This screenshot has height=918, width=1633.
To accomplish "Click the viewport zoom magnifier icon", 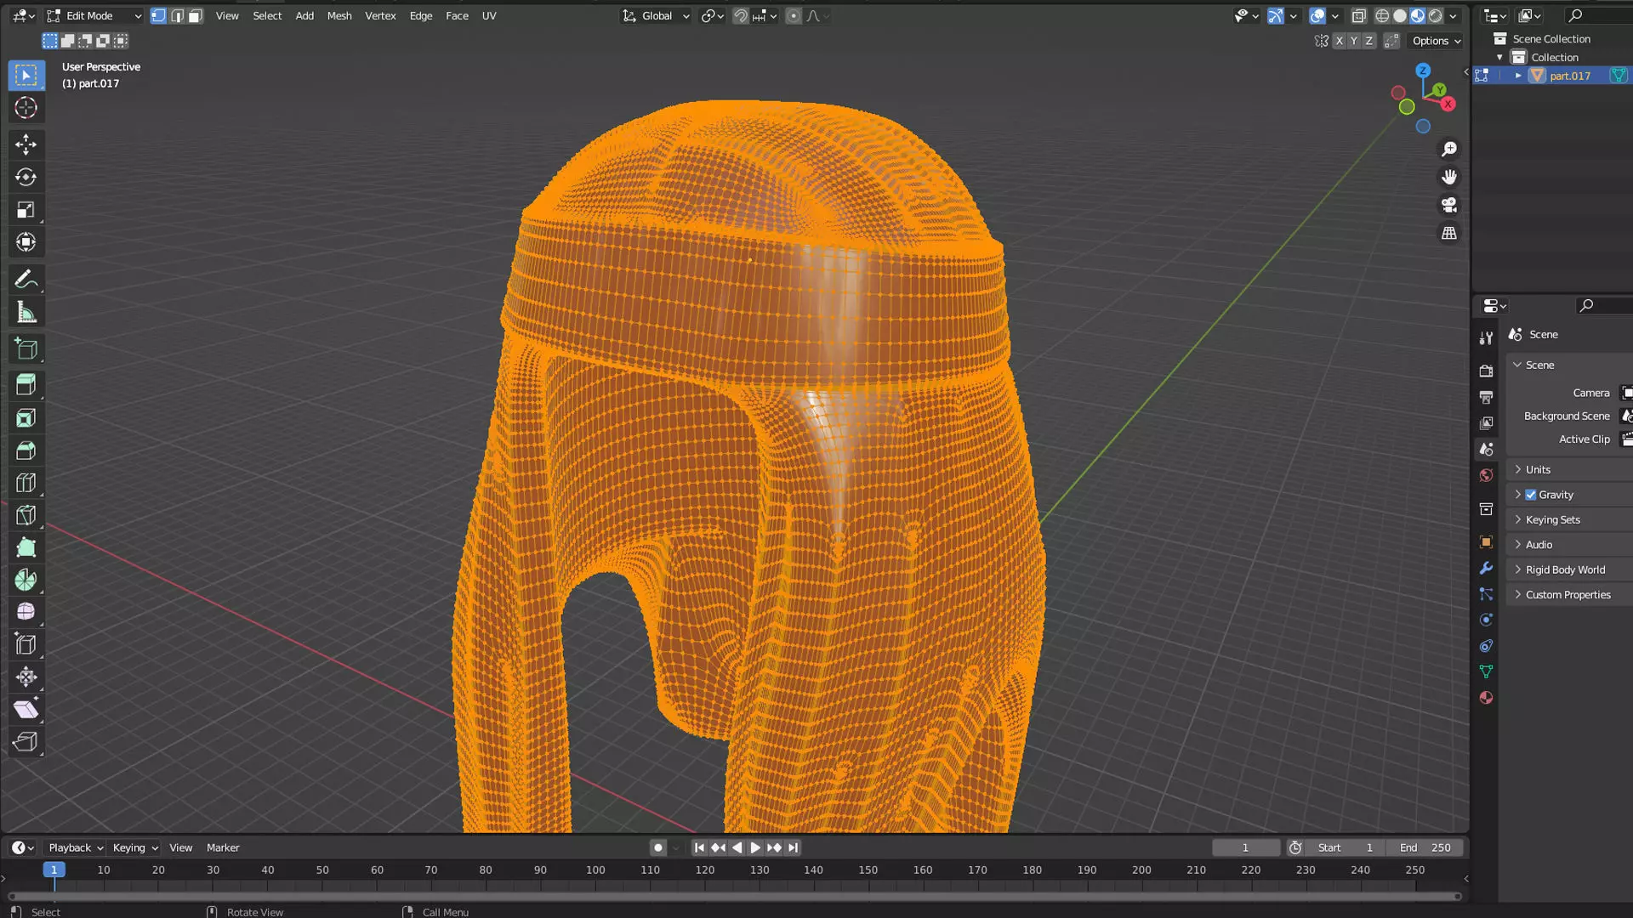I will tap(1449, 150).
